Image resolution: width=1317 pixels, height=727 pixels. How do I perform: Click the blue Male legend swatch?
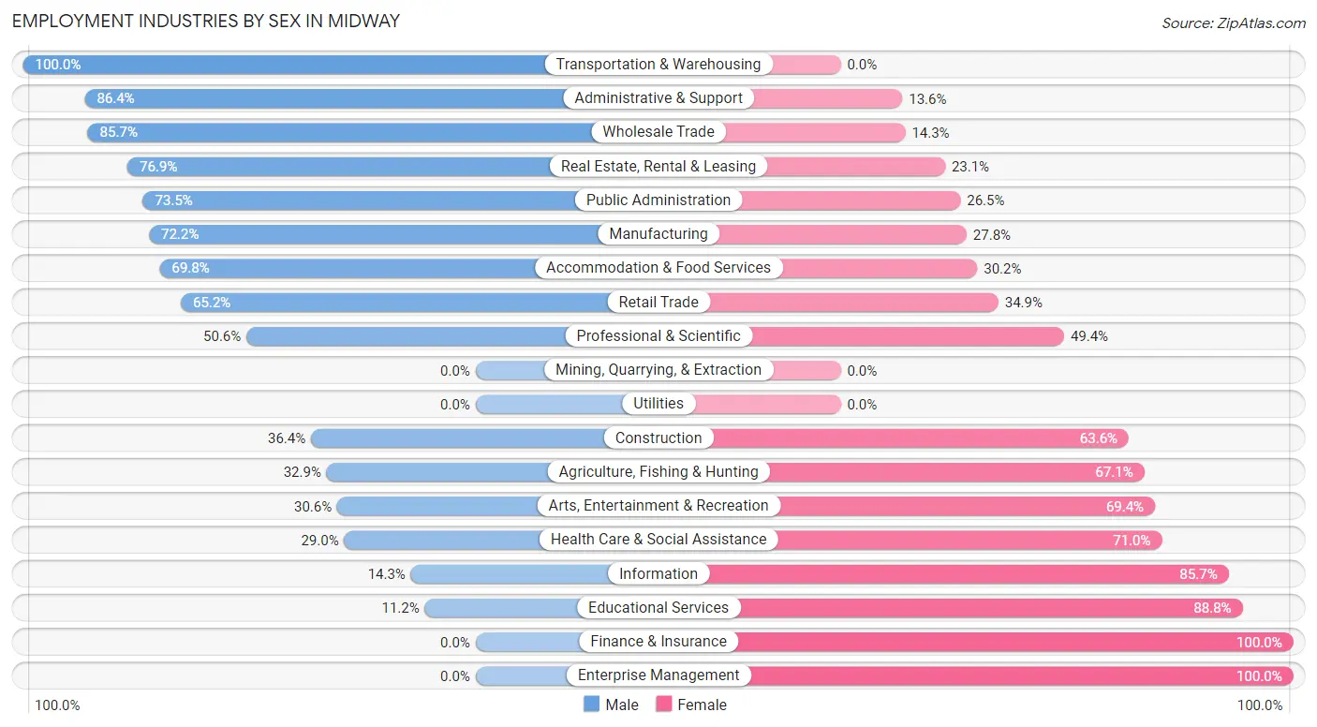click(x=592, y=705)
